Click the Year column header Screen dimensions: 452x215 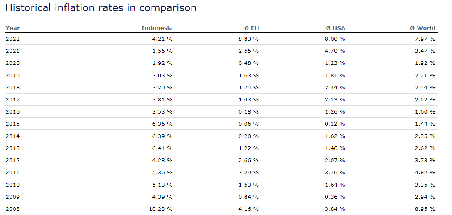pos(12,28)
